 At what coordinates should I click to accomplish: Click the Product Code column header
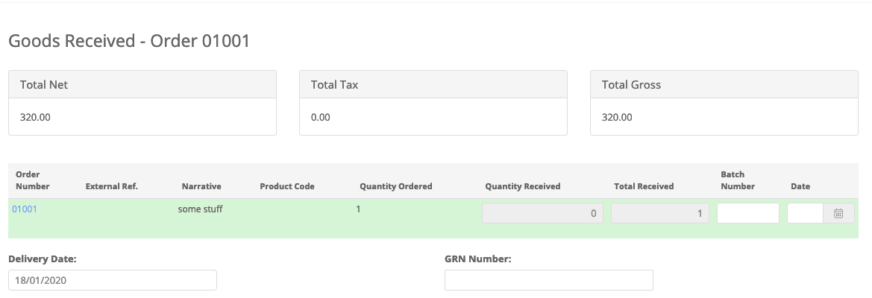pyautogui.click(x=287, y=186)
